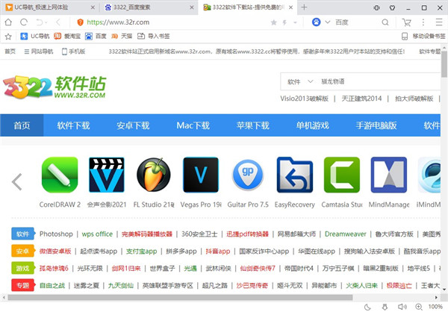Click the magnifier search icon in the toolbar

[x=385, y=22]
